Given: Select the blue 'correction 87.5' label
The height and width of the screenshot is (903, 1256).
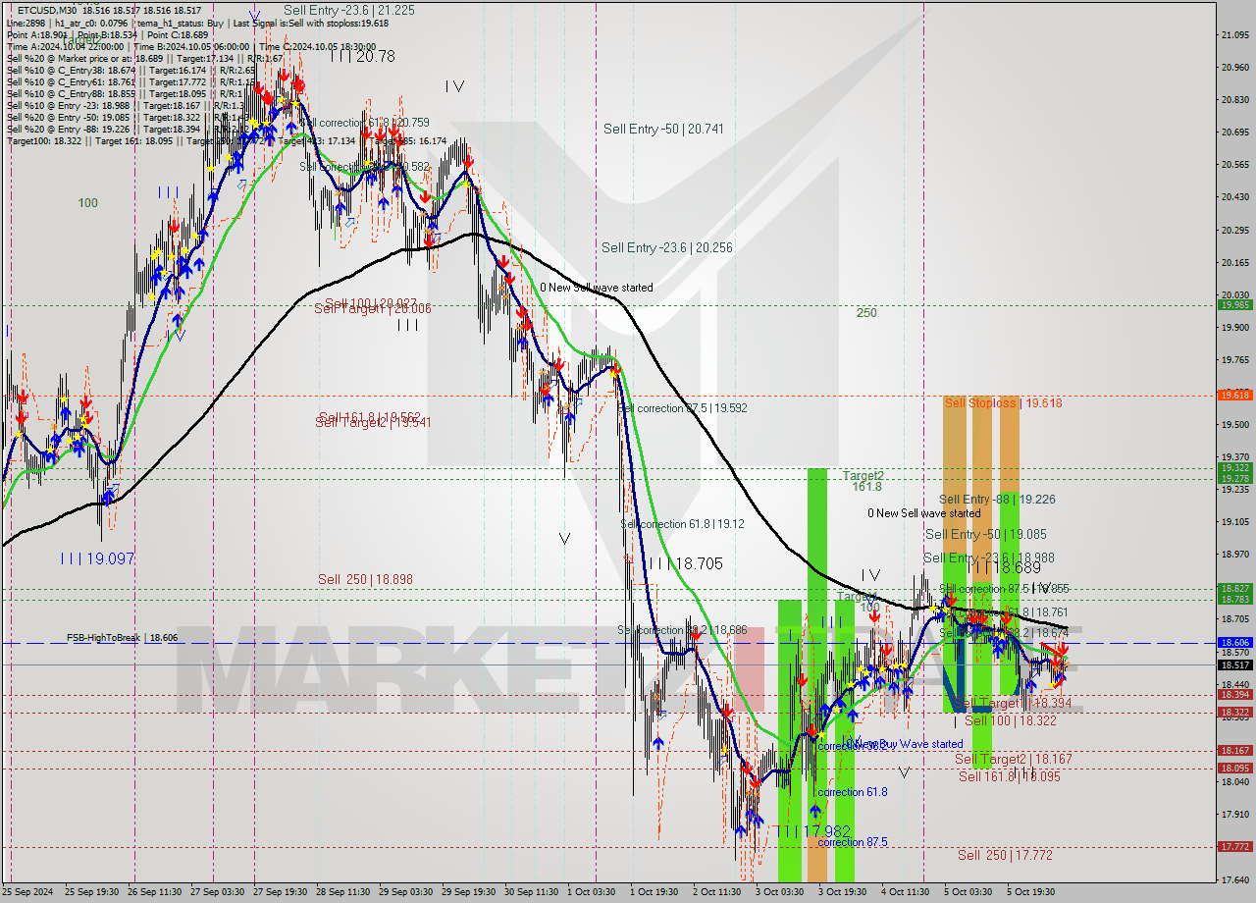Looking at the screenshot, I should [853, 842].
